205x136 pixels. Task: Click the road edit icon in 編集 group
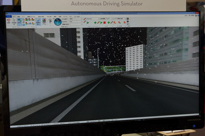pos(128,21)
